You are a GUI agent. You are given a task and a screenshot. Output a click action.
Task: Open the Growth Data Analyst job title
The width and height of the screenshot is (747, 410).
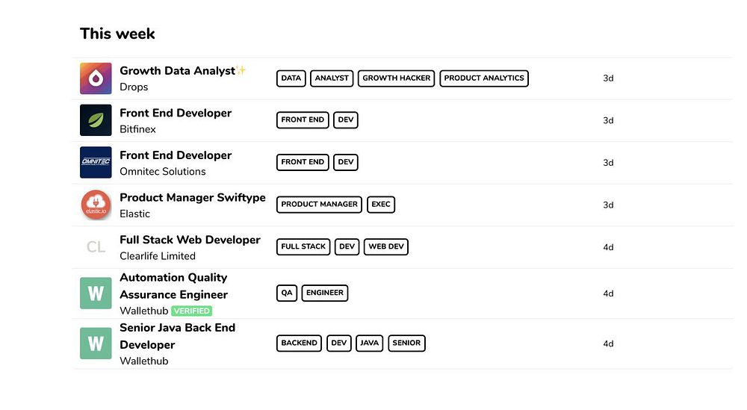(x=177, y=71)
